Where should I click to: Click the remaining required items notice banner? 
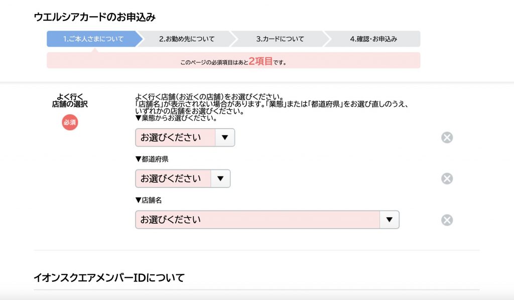(233, 60)
